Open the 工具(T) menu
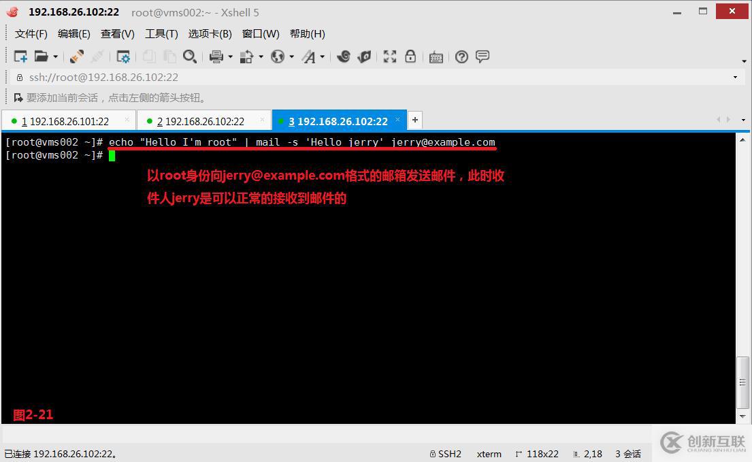This screenshot has width=752, height=462. 161,33
